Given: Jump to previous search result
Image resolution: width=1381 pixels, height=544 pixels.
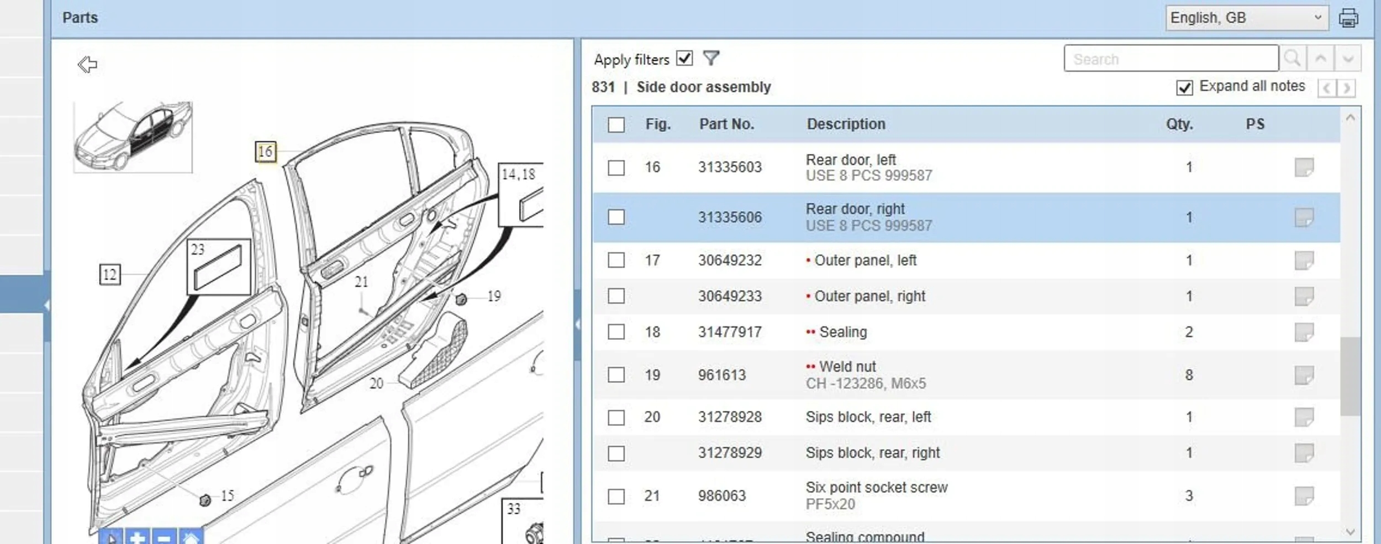Looking at the screenshot, I should click(1320, 58).
